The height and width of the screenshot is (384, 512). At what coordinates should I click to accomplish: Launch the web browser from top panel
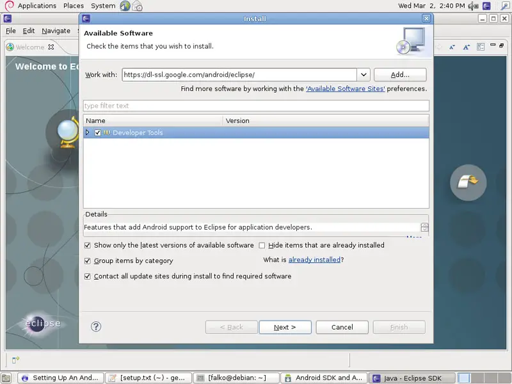click(x=125, y=6)
